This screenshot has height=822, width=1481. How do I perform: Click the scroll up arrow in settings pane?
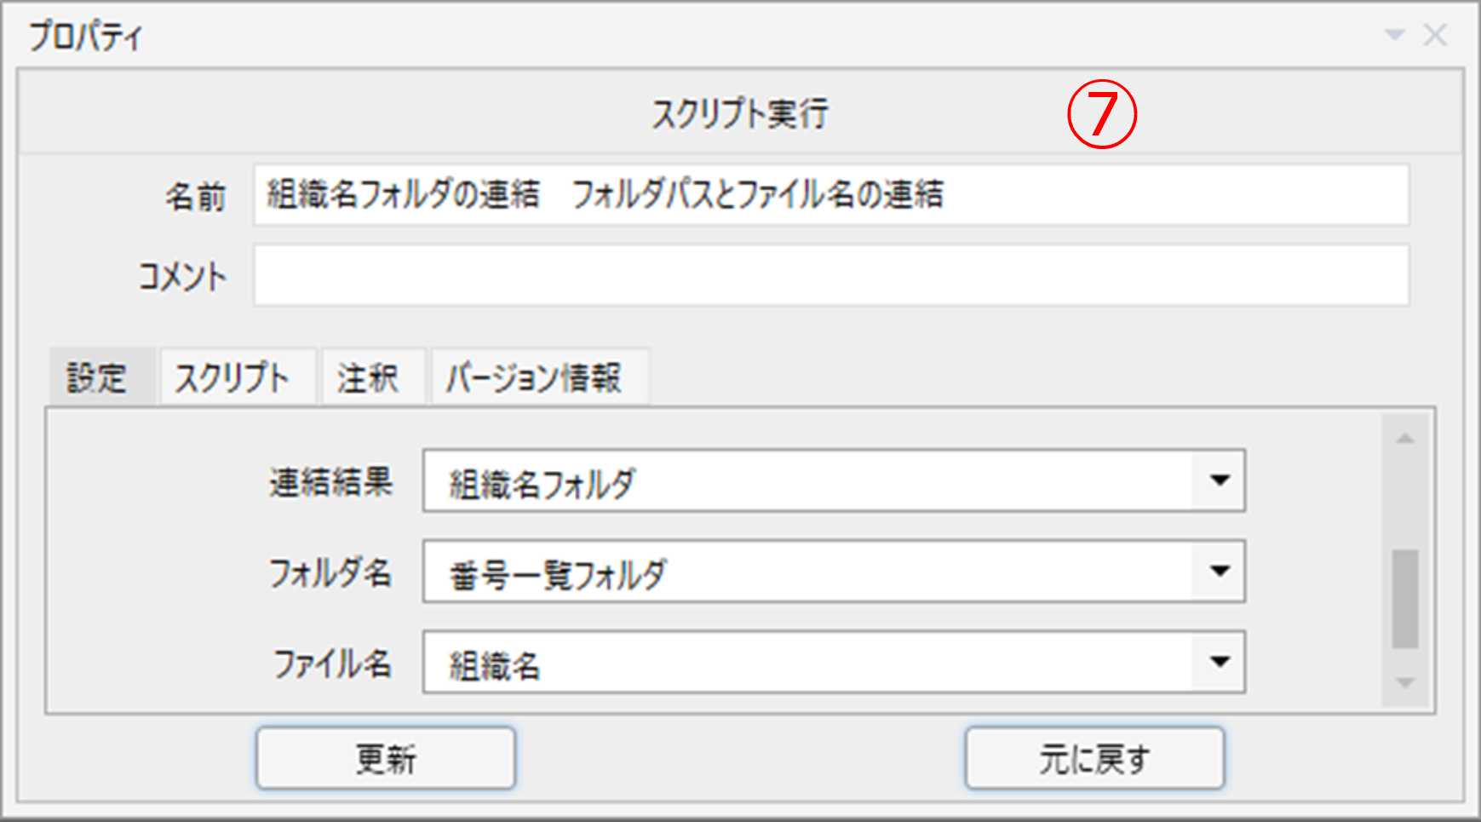[x=1405, y=439]
